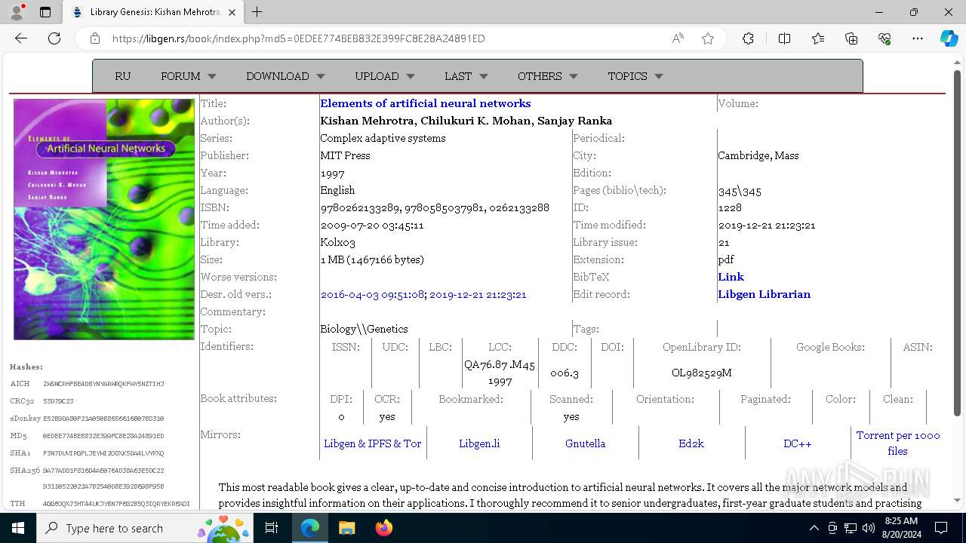Select the MD5 hash value

point(103,436)
